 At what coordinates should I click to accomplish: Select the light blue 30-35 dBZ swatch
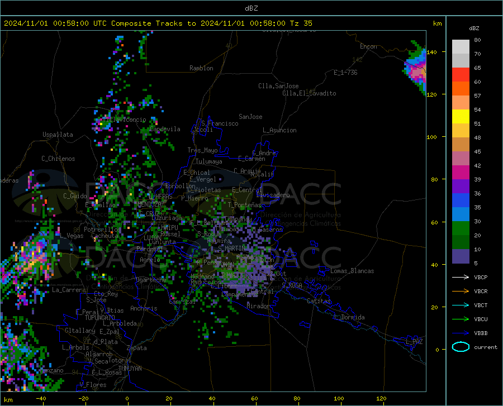(x=461, y=214)
